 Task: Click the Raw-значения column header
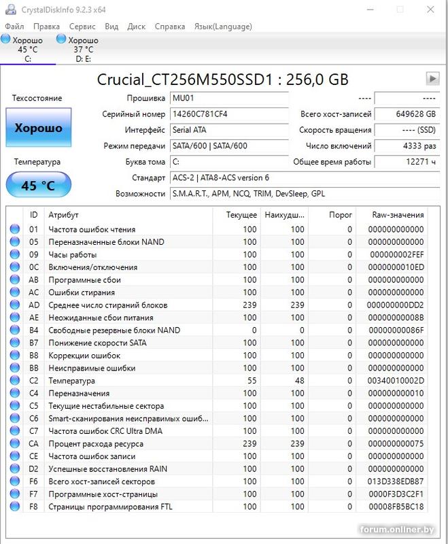[x=392, y=215]
